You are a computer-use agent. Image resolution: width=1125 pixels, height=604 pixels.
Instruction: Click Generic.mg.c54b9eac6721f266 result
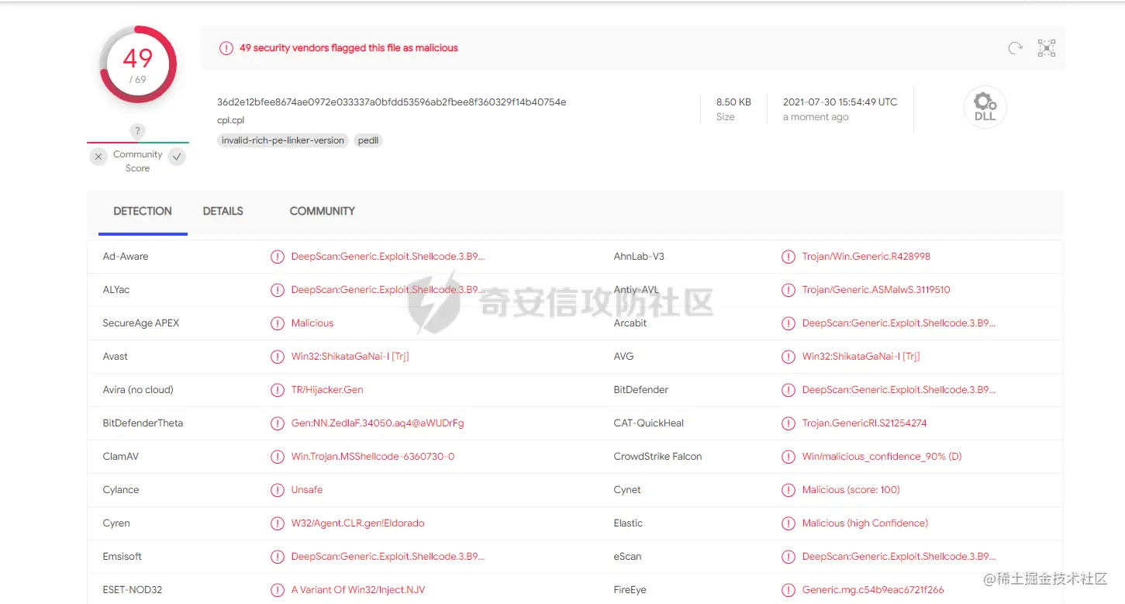[x=873, y=590]
